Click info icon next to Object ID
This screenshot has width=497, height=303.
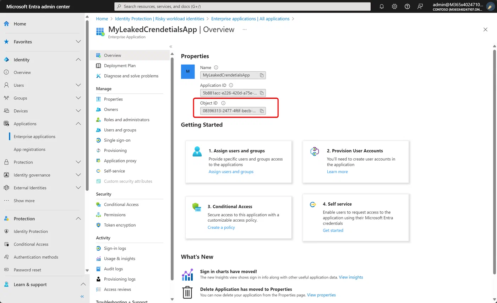(x=223, y=103)
